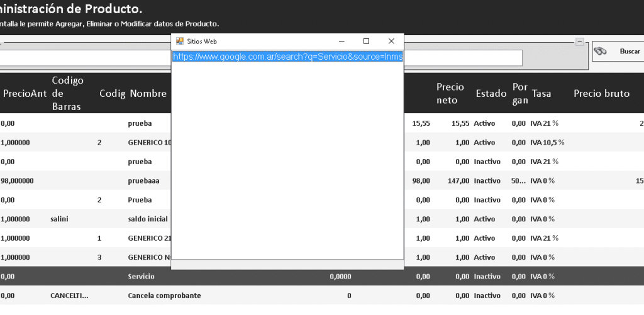Screen dimensions: 644x315
Task: Minimize the Sitios Web window
Action: coord(341,41)
